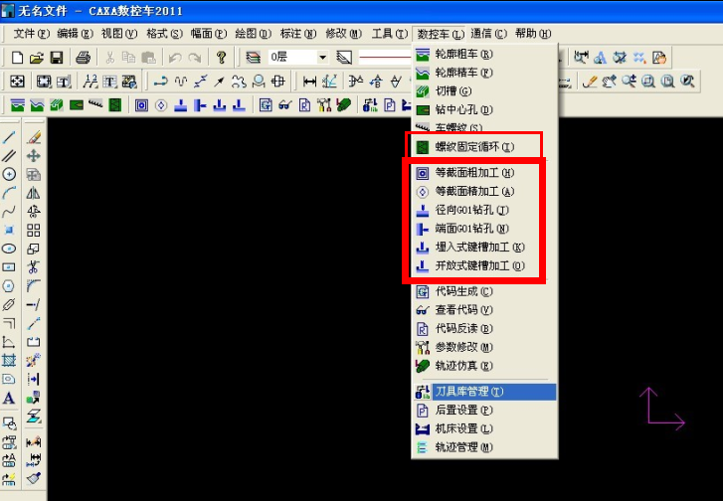
Task: Click the Move (four-arrow) tool
Action: coord(33,155)
